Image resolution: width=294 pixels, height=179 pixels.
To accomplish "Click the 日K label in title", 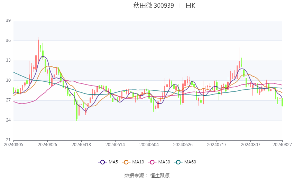I will click(190, 6).
